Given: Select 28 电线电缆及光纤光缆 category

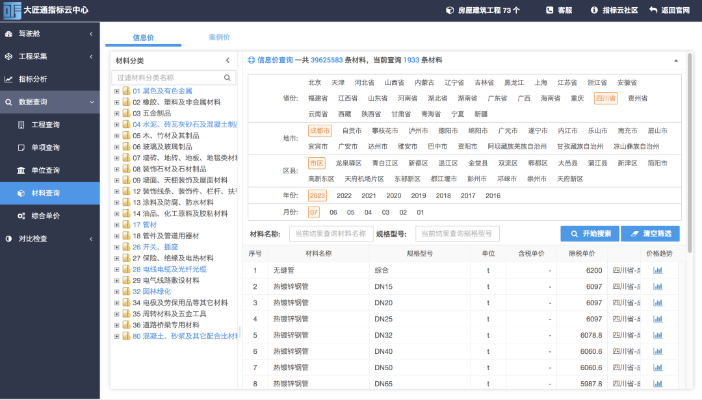Looking at the screenshot, I should click(x=169, y=269).
